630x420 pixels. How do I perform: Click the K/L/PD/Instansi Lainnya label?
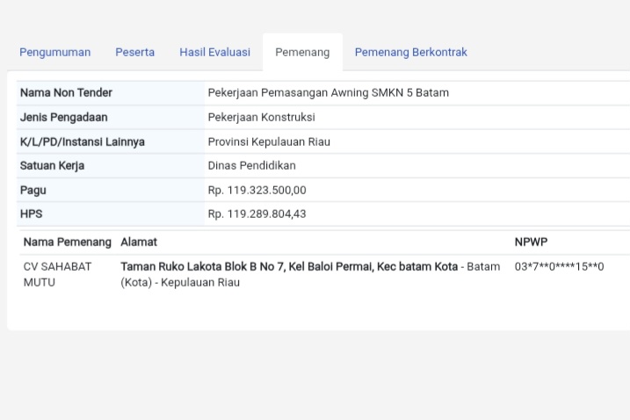click(x=82, y=141)
